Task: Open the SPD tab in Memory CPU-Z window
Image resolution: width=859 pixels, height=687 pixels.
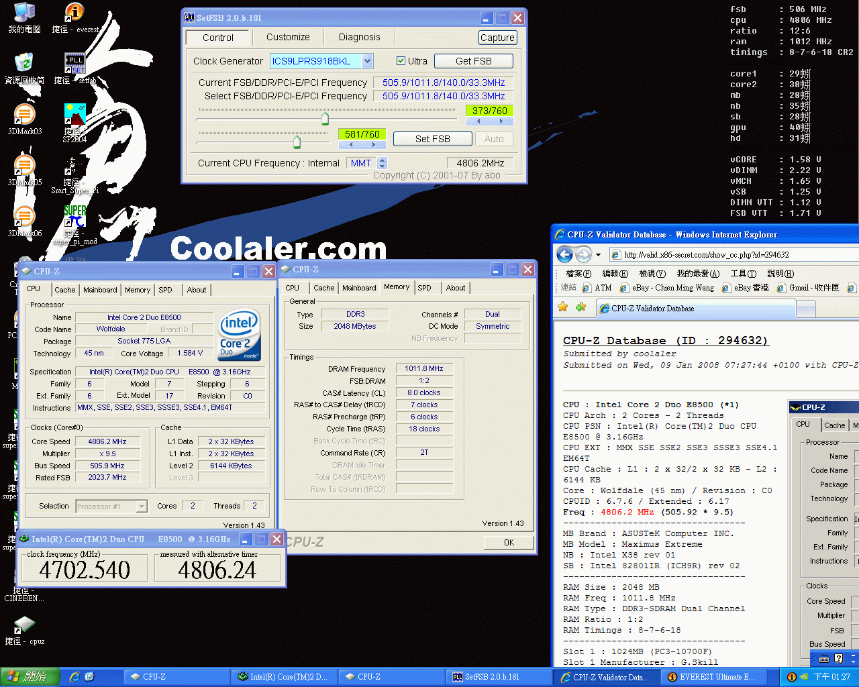Action: [x=424, y=288]
